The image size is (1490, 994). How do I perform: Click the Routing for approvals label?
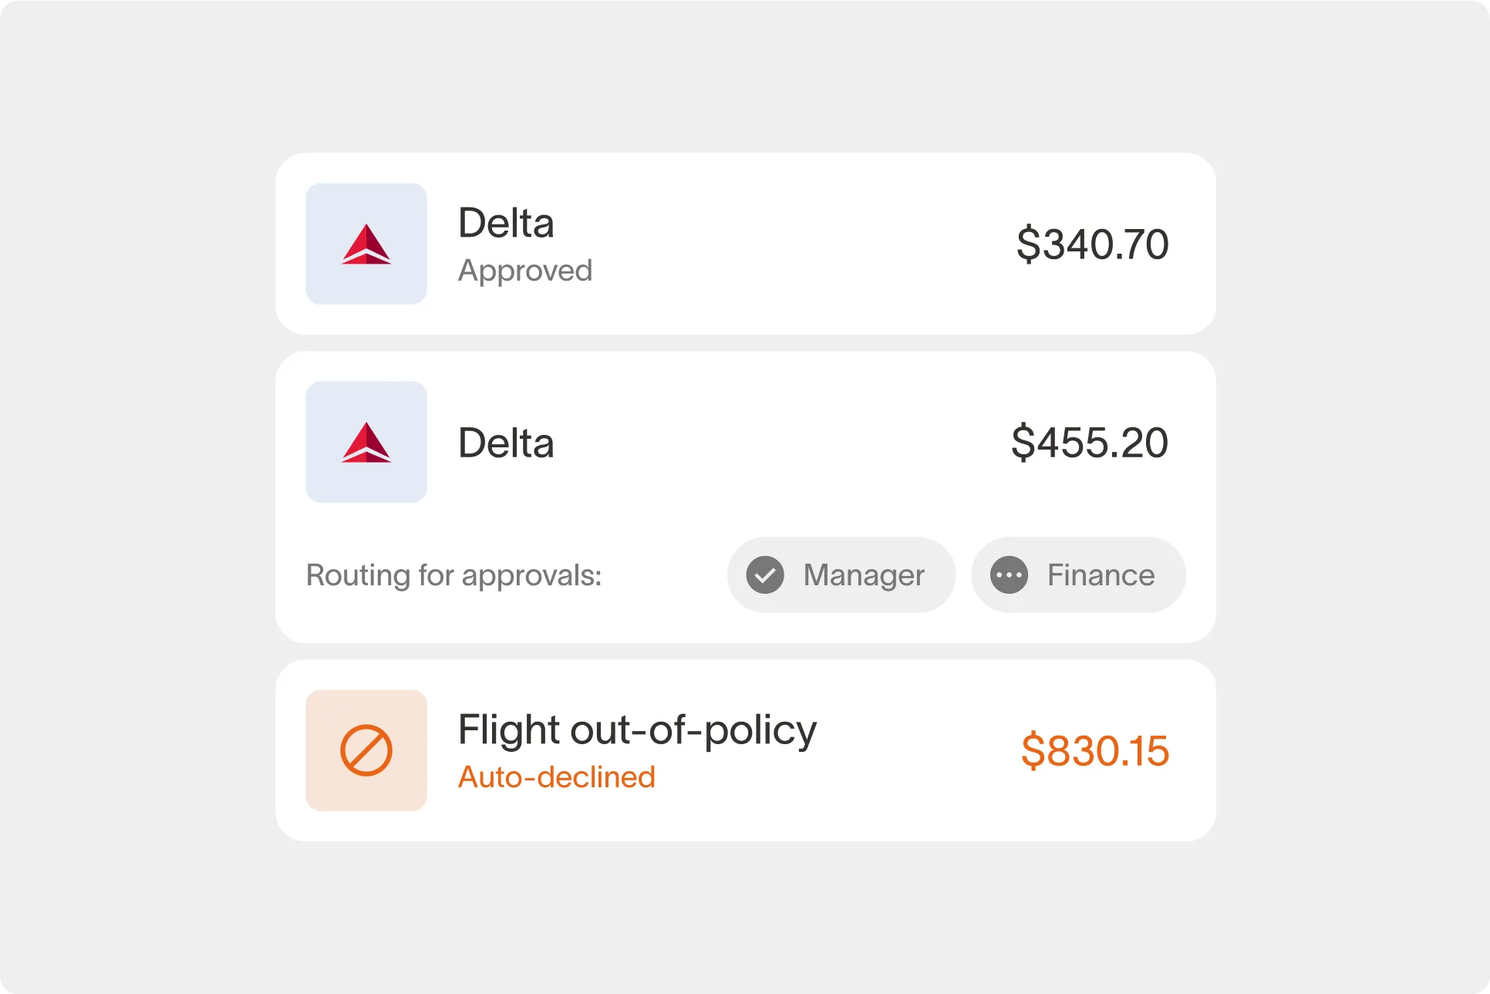(x=453, y=574)
